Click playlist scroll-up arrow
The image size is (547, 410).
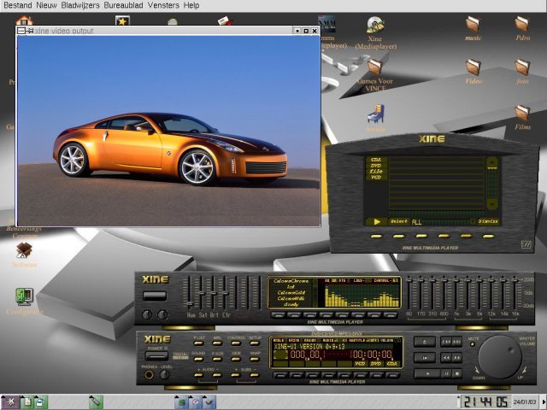coord(492,161)
